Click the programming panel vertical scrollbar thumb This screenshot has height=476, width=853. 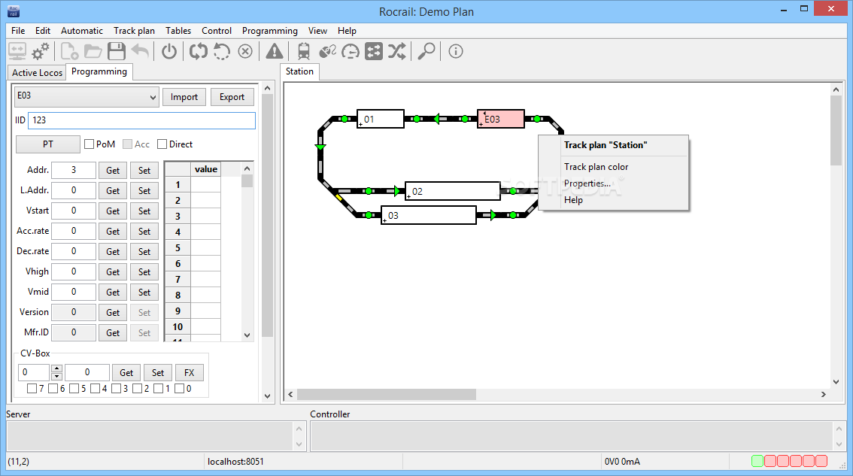267,216
